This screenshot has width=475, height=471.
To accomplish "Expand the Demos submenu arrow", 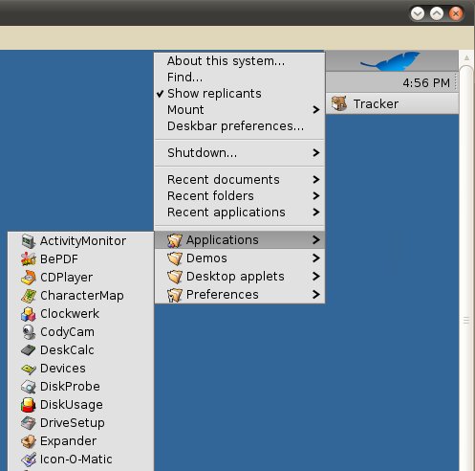I will coord(315,258).
